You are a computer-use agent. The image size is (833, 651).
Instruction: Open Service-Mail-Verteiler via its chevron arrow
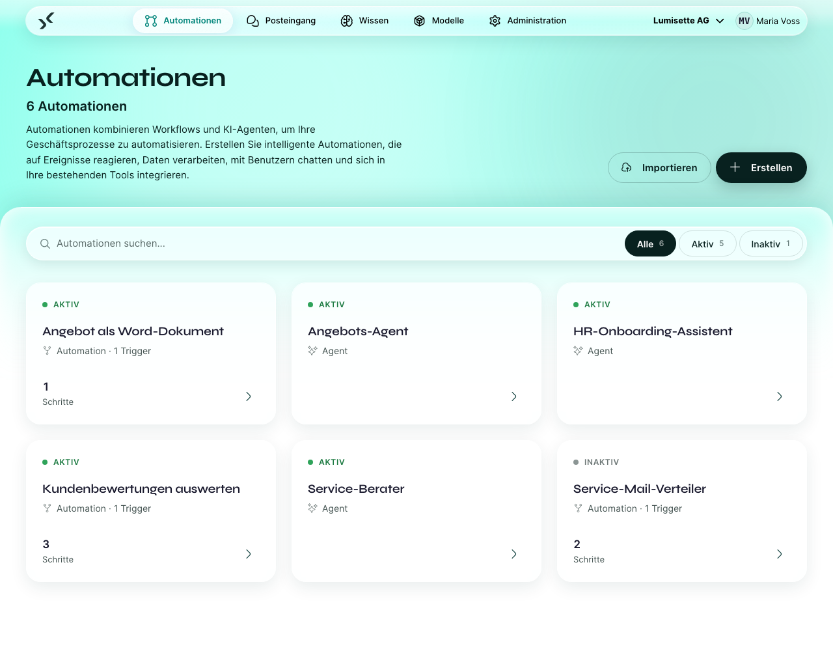[780, 554]
